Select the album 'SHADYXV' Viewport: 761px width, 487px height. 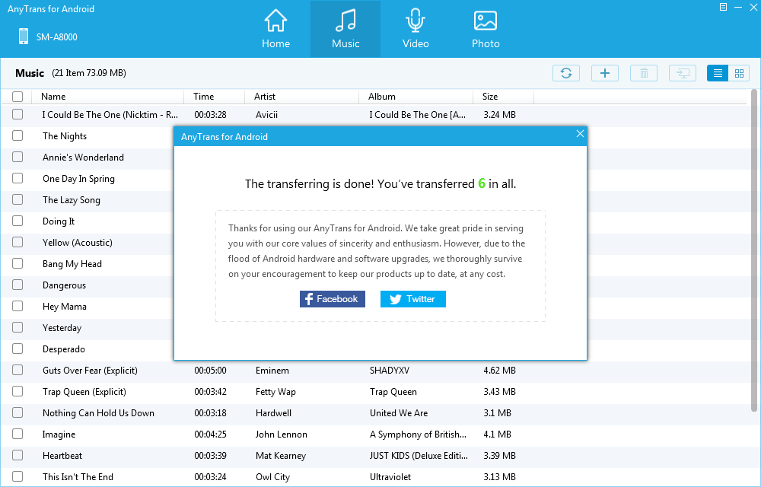(x=390, y=371)
